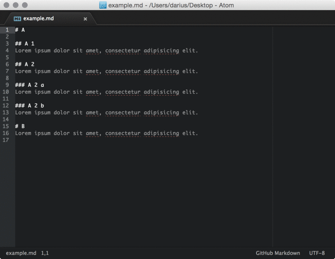Click line number 17 in the gutter

[6, 140]
